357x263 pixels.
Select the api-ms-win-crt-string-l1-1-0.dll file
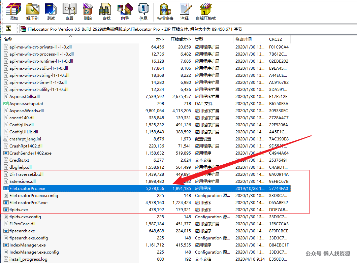pyautogui.click(x=39, y=75)
